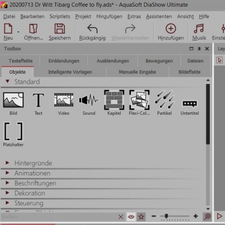The height and width of the screenshot is (225, 225).
Task: Click the search filter magnifier icon
Action: 207,217
